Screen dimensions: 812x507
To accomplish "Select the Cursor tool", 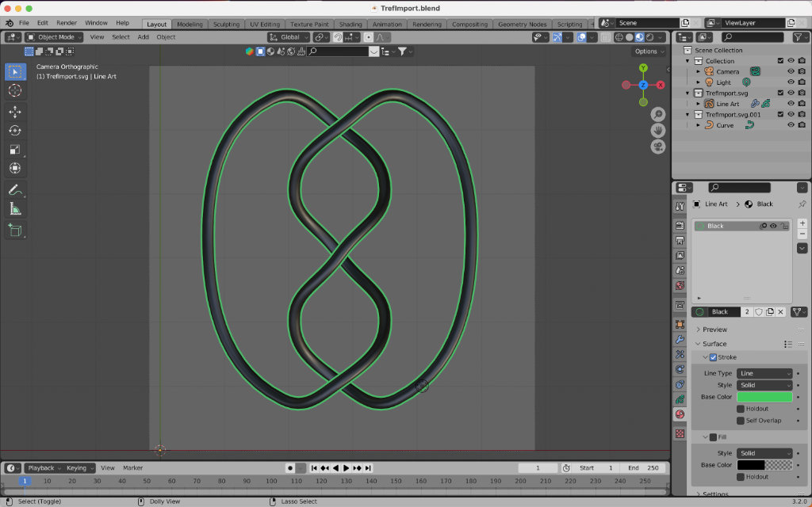I will [x=15, y=90].
